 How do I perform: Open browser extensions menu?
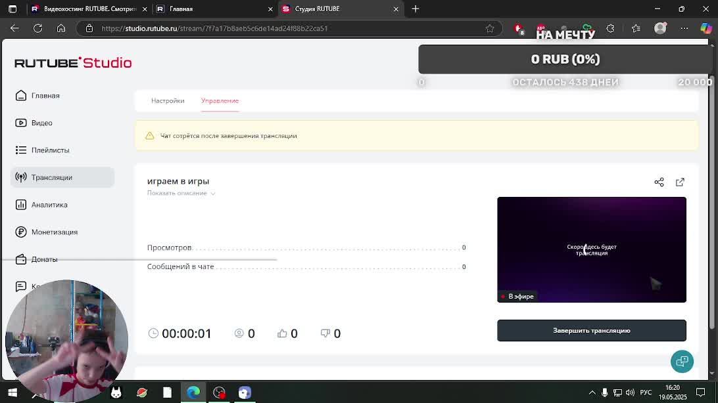(610, 28)
